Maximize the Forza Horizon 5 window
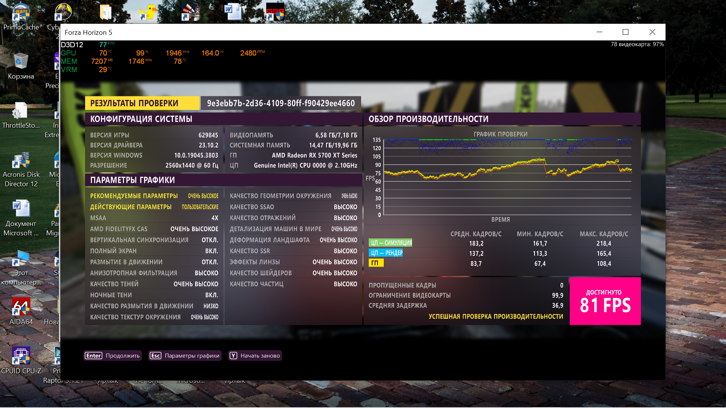 pyautogui.click(x=625, y=32)
